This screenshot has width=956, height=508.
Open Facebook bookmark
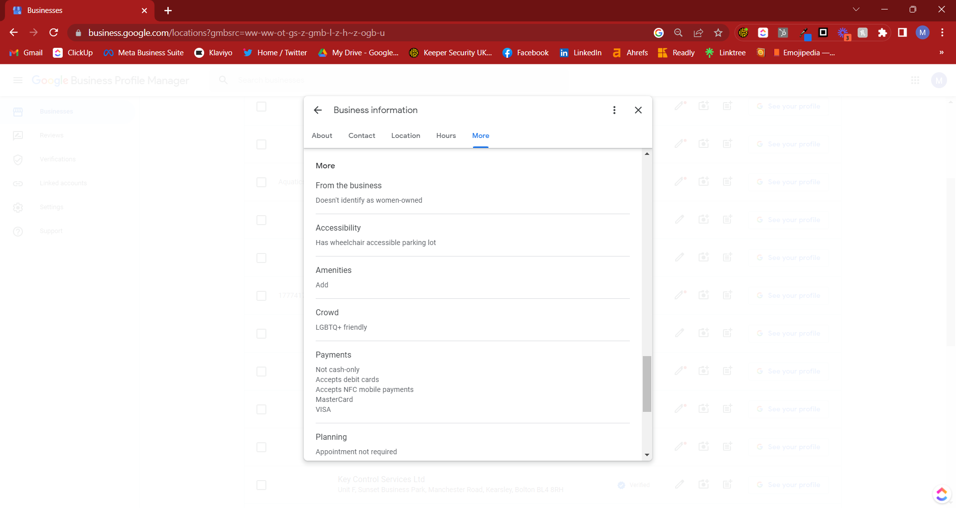525,53
